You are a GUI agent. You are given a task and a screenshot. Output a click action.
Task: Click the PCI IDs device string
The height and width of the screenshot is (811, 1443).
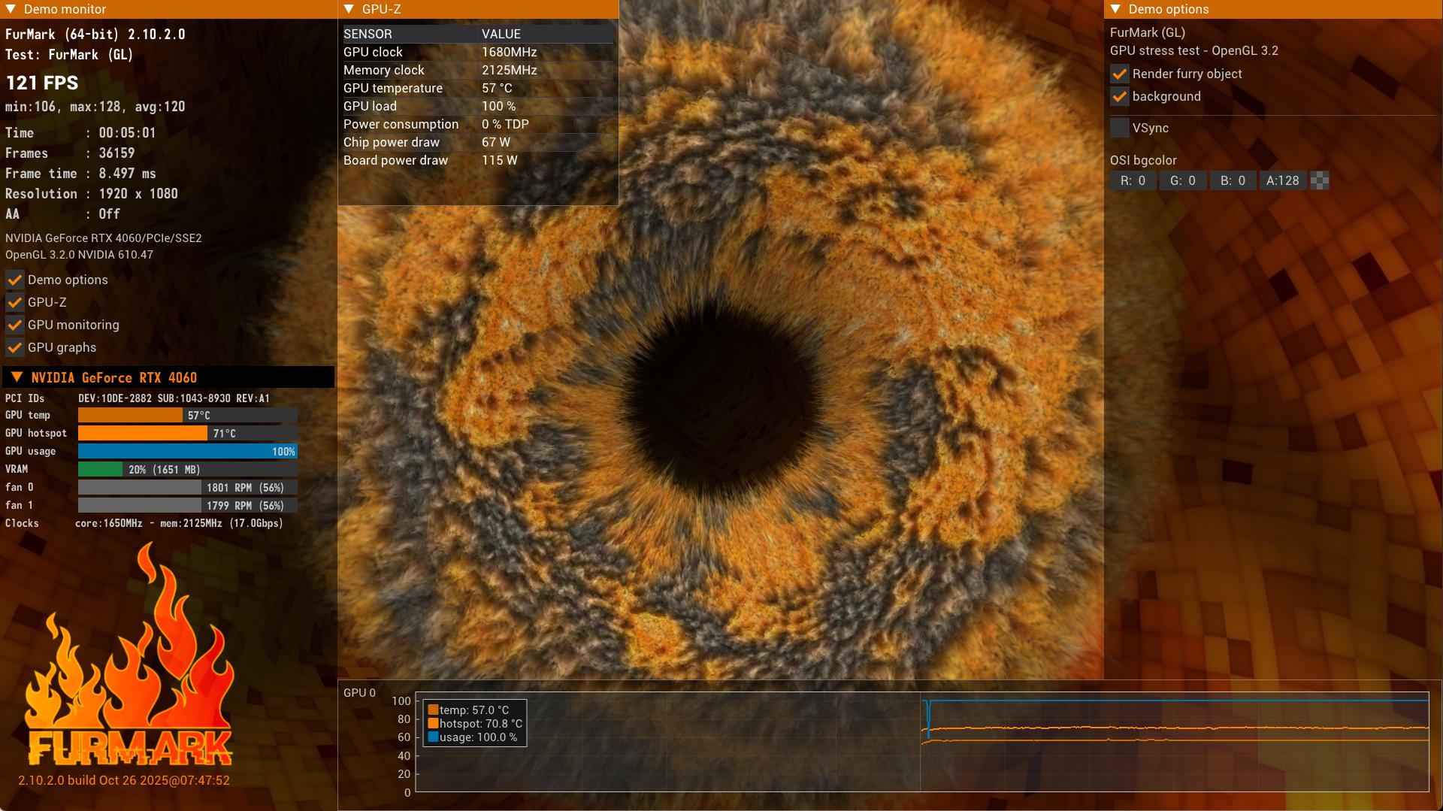[x=174, y=398]
